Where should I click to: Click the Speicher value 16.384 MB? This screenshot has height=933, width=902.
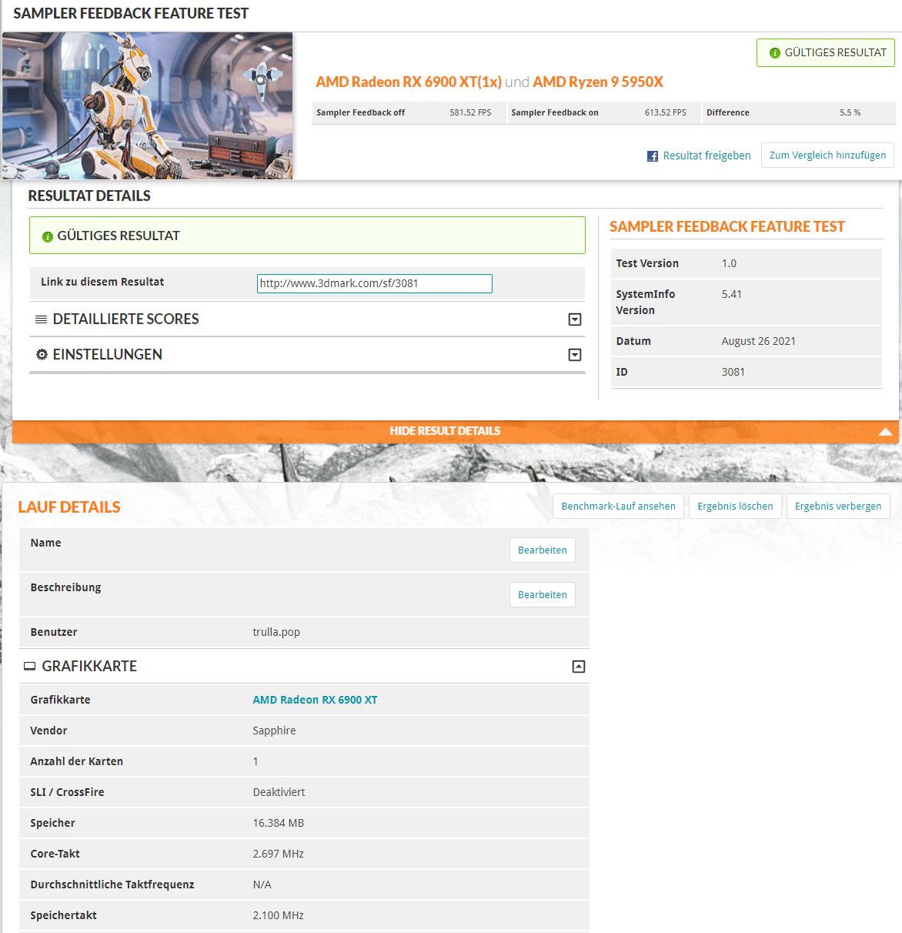click(x=278, y=823)
